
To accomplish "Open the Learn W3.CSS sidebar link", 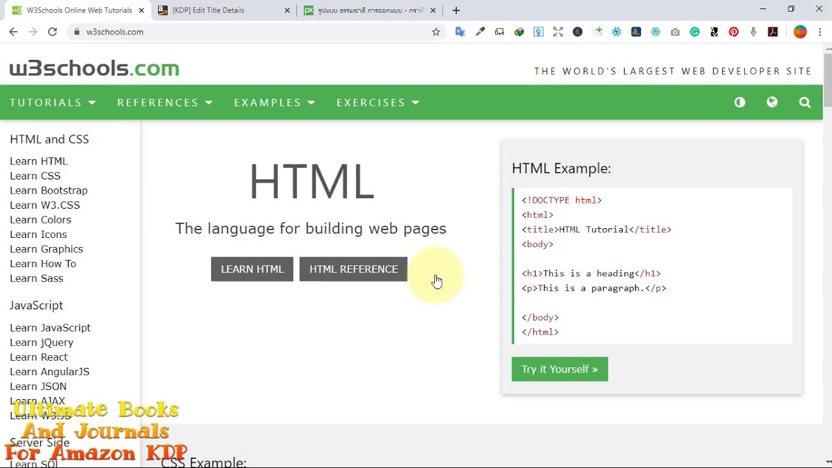I will pos(45,205).
